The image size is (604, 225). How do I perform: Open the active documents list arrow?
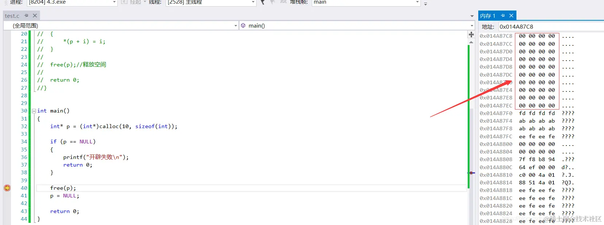472,16
